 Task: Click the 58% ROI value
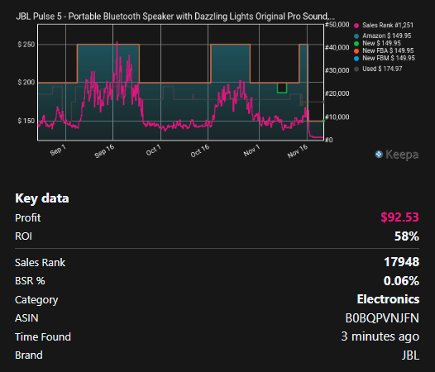click(407, 236)
